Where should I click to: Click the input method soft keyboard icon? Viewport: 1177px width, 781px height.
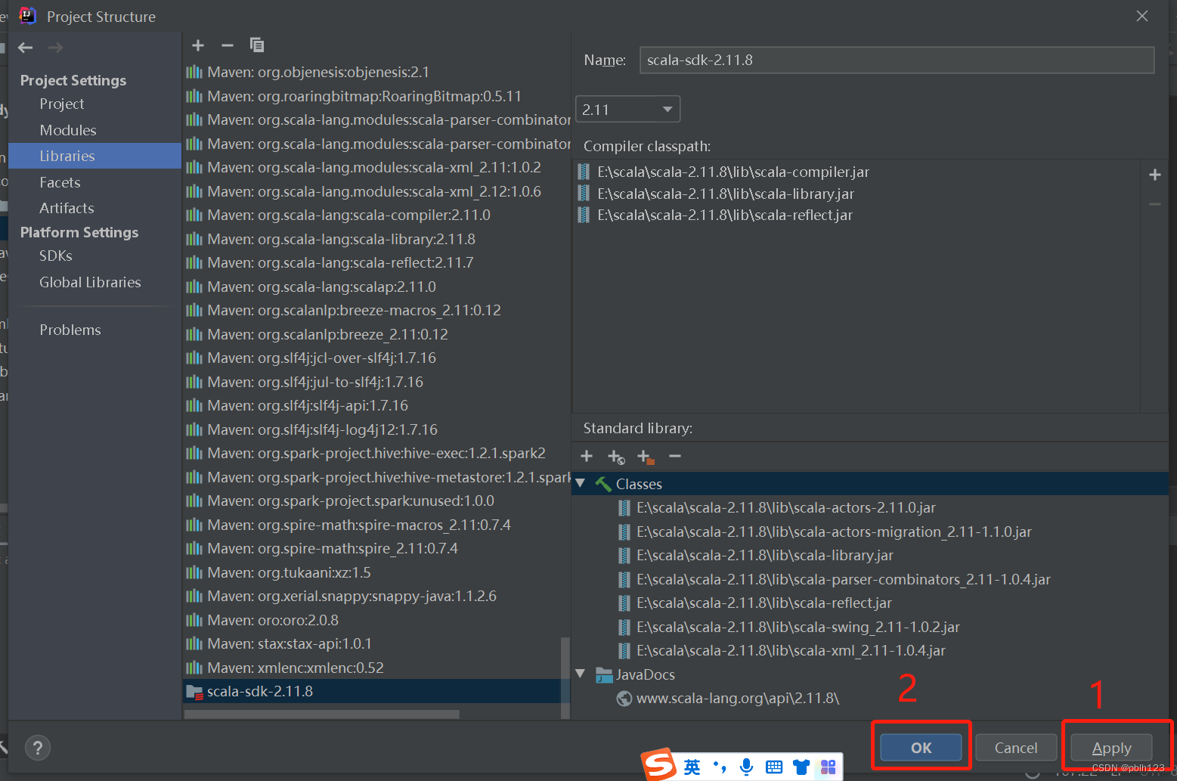point(774,767)
